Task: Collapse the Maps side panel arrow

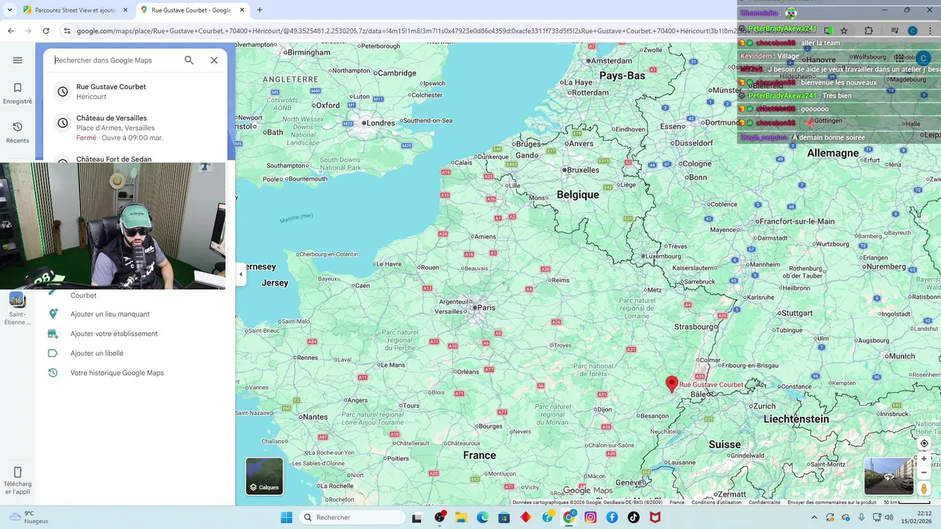Action: coord(240,274)
